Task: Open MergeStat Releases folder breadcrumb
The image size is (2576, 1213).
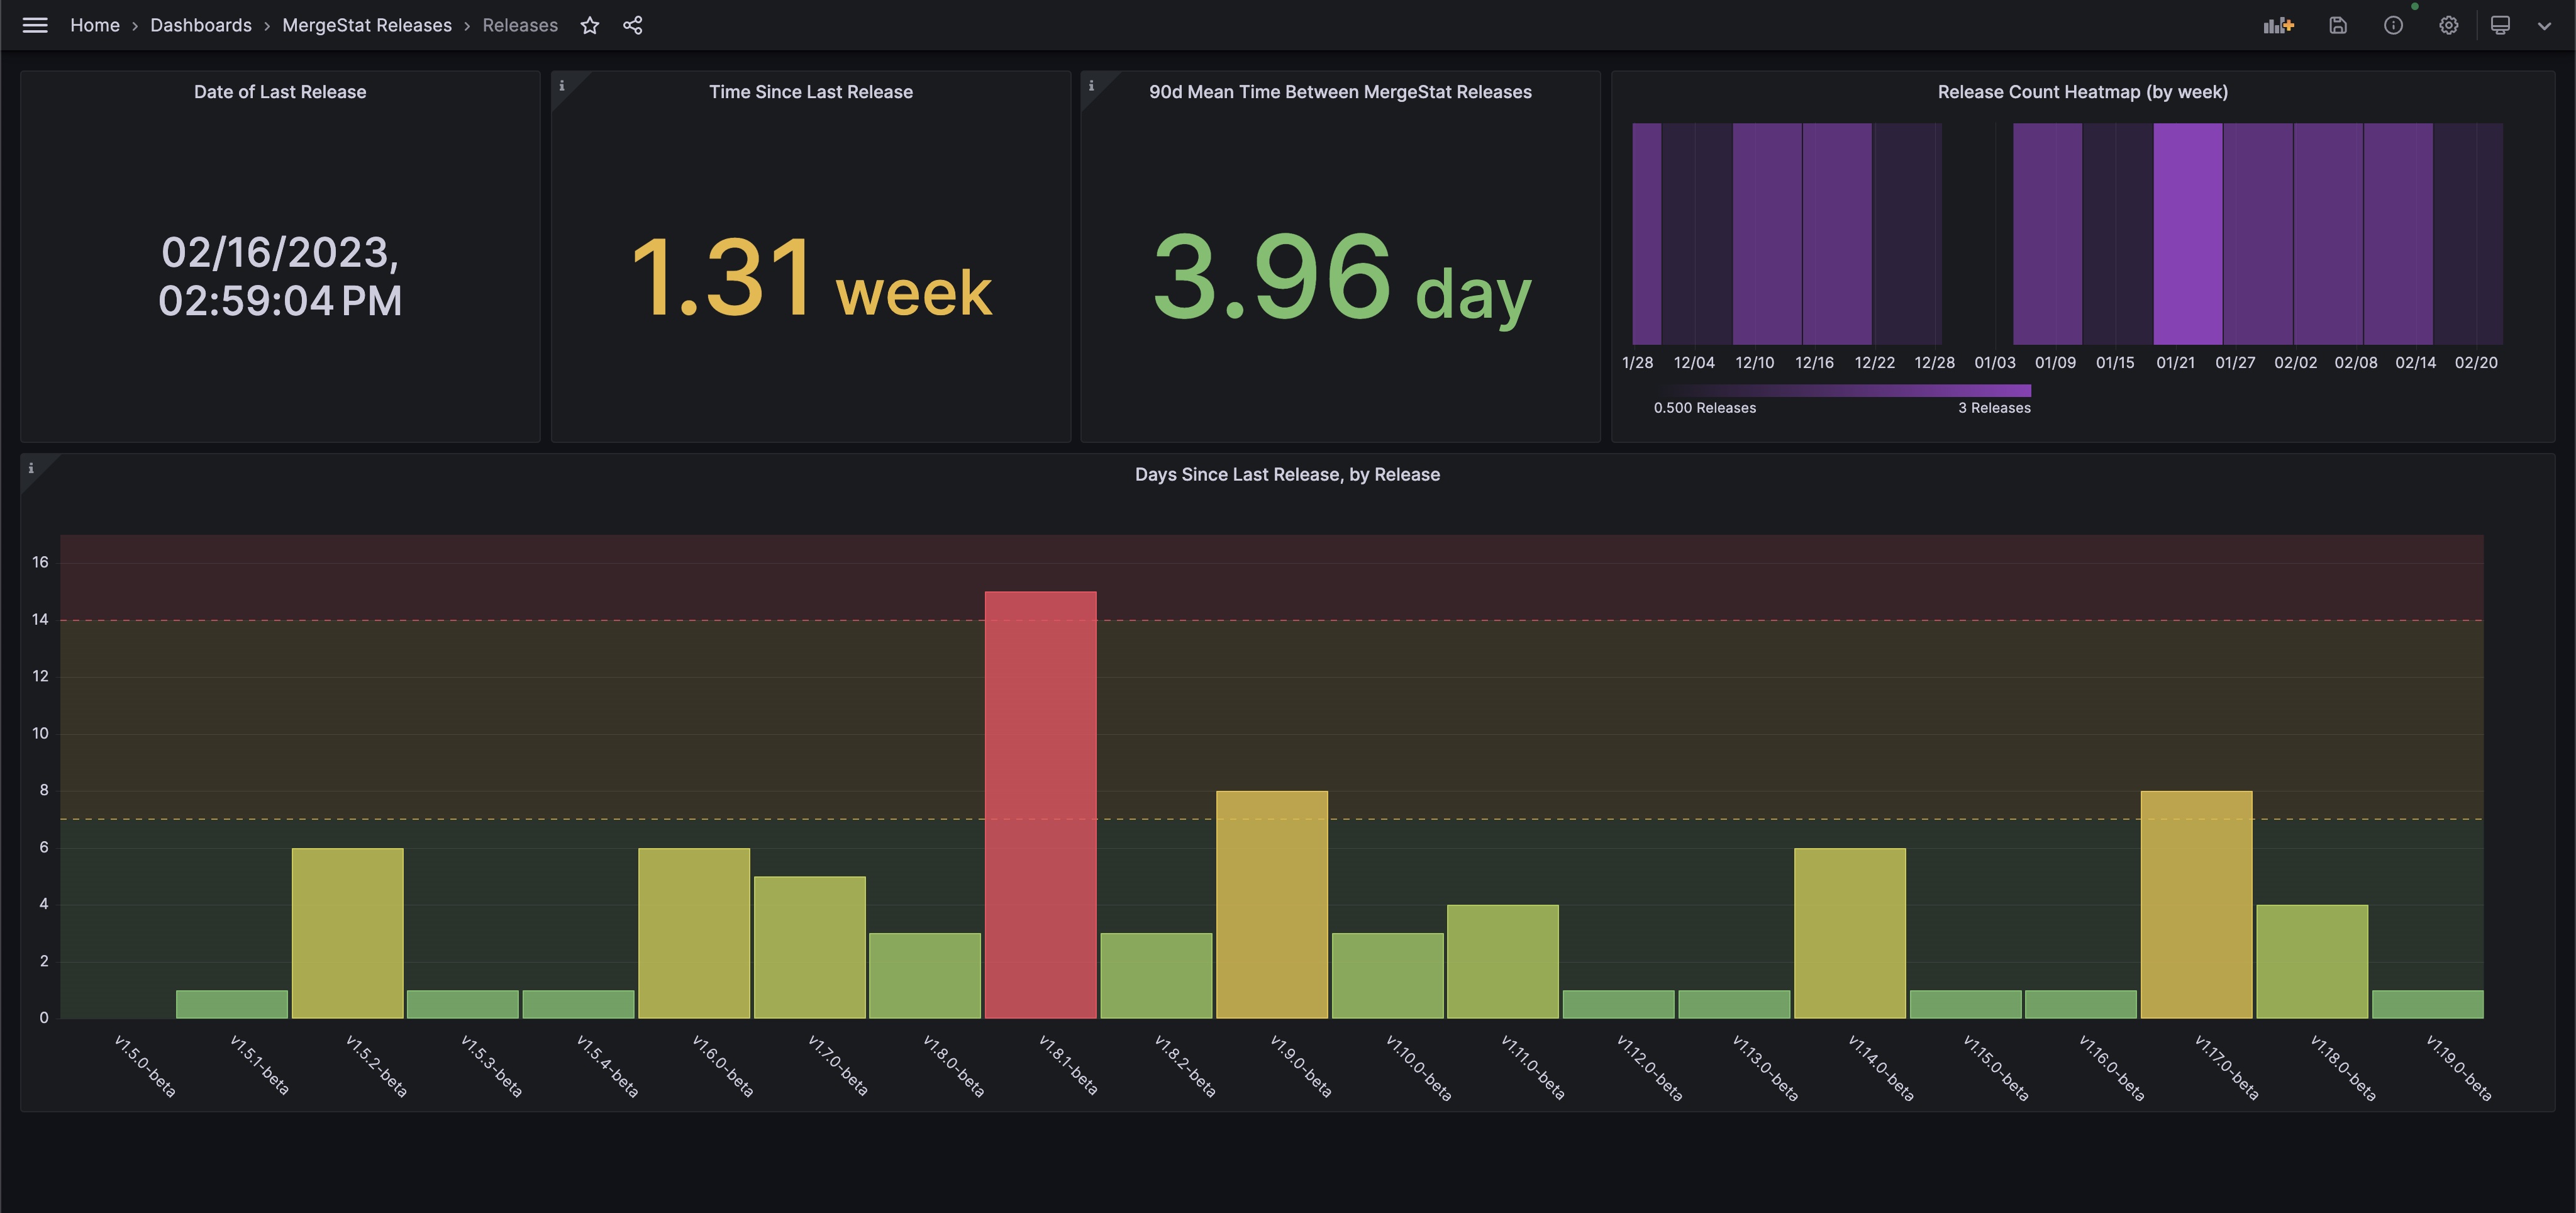Action: tap(367, 25)
